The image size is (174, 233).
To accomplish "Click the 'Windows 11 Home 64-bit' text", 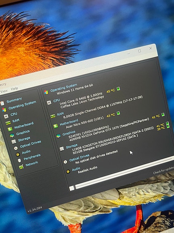I will coord(75,89).
